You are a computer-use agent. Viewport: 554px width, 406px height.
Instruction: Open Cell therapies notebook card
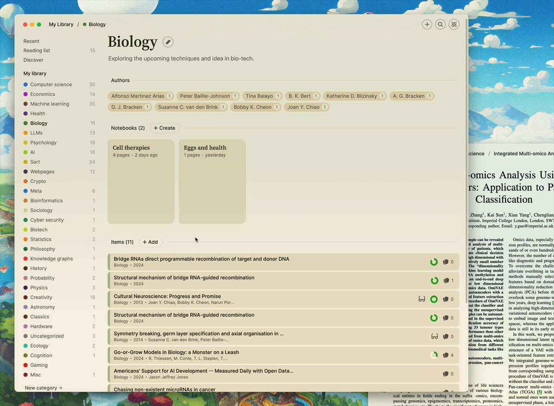141,182
